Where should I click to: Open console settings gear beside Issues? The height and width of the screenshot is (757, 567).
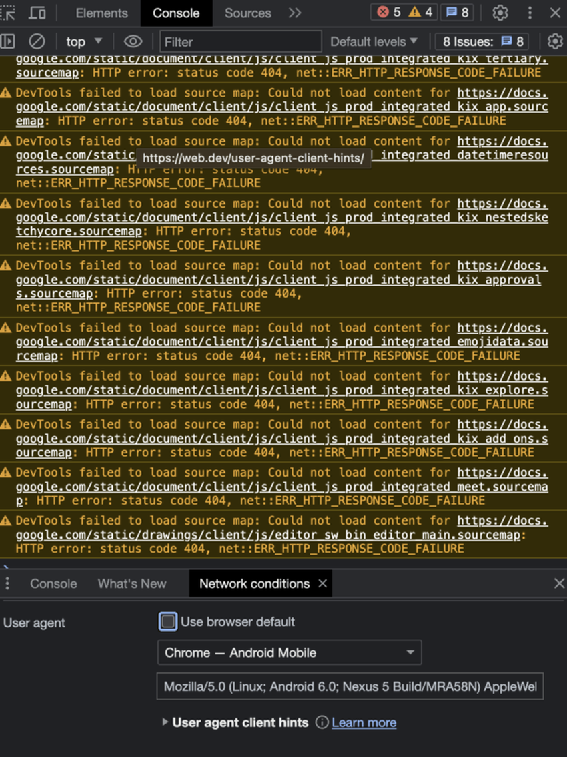[556, 41]
